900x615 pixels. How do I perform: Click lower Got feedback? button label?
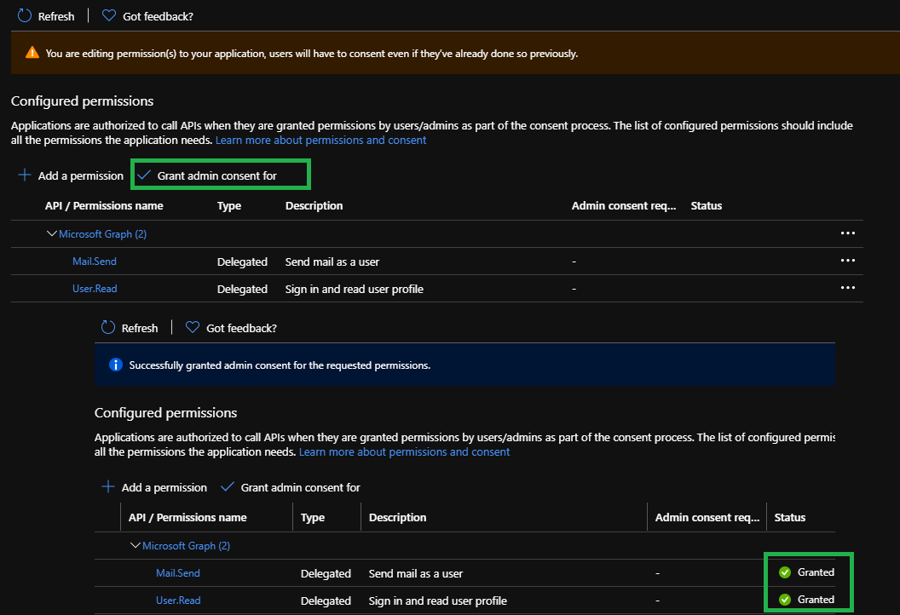click(x=242, y=328)
